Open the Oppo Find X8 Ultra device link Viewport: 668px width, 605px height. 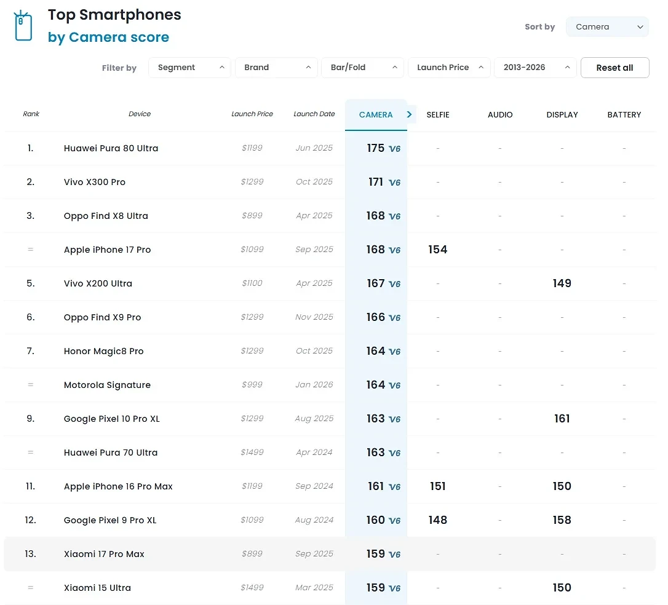pos(106,216)
